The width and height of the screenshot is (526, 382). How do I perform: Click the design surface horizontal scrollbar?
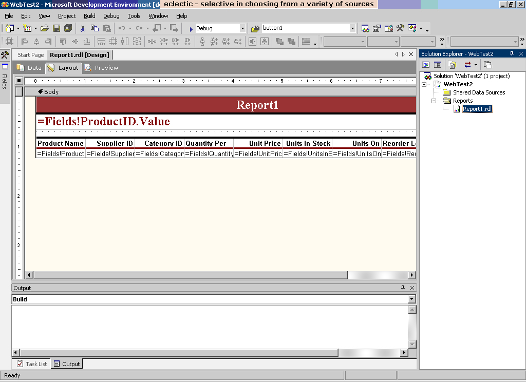pos(191,275)
